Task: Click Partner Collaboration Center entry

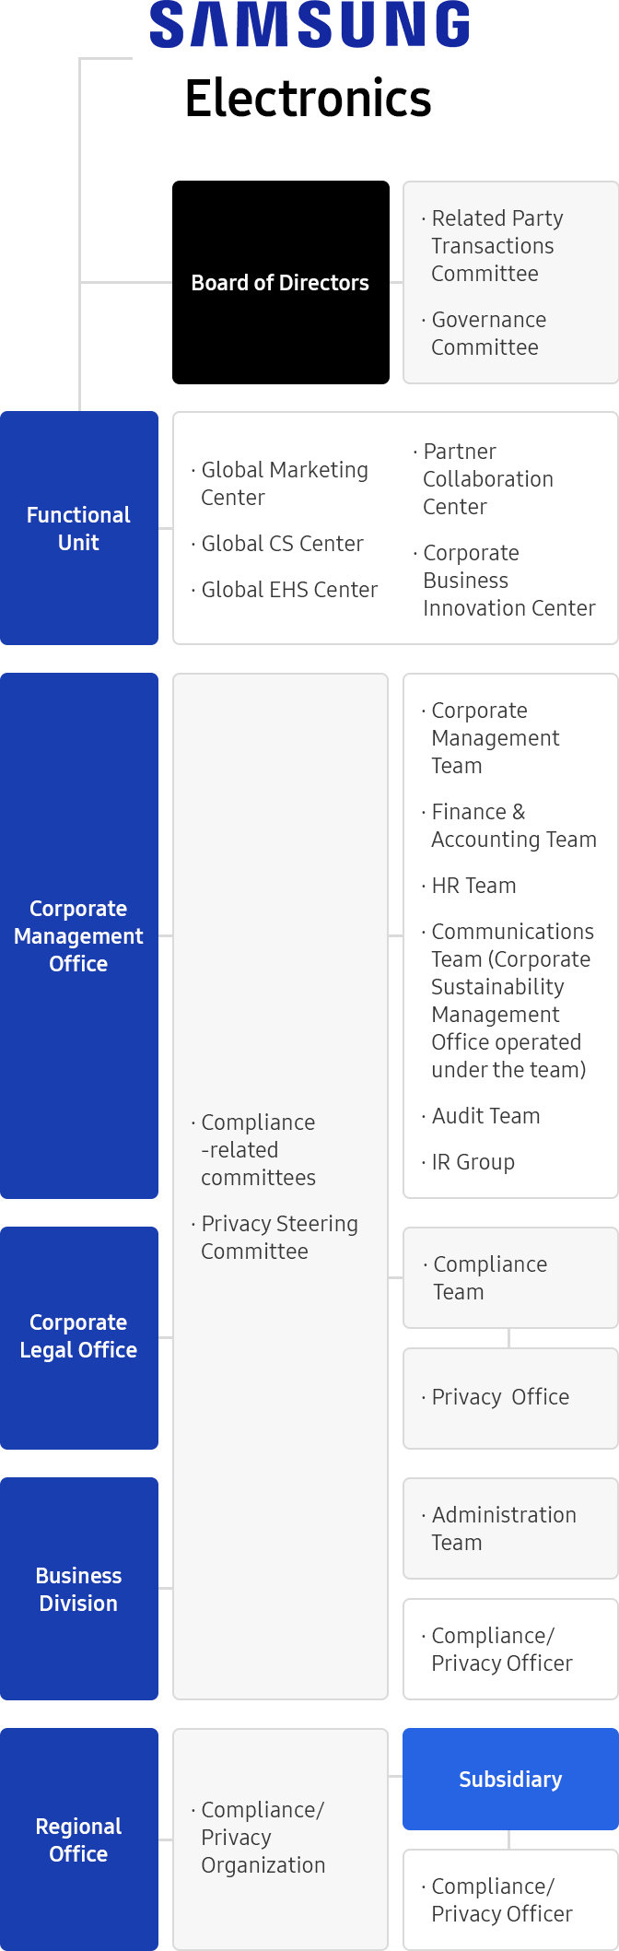Action: 487,479
